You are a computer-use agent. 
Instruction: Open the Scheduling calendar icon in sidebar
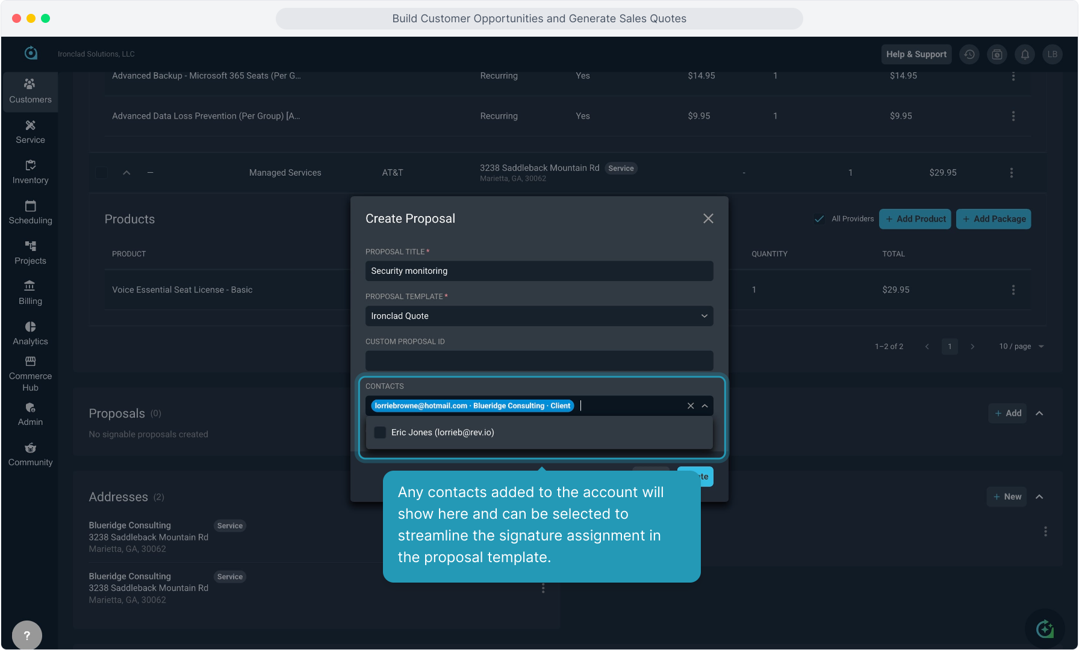[x=30, y=206]
